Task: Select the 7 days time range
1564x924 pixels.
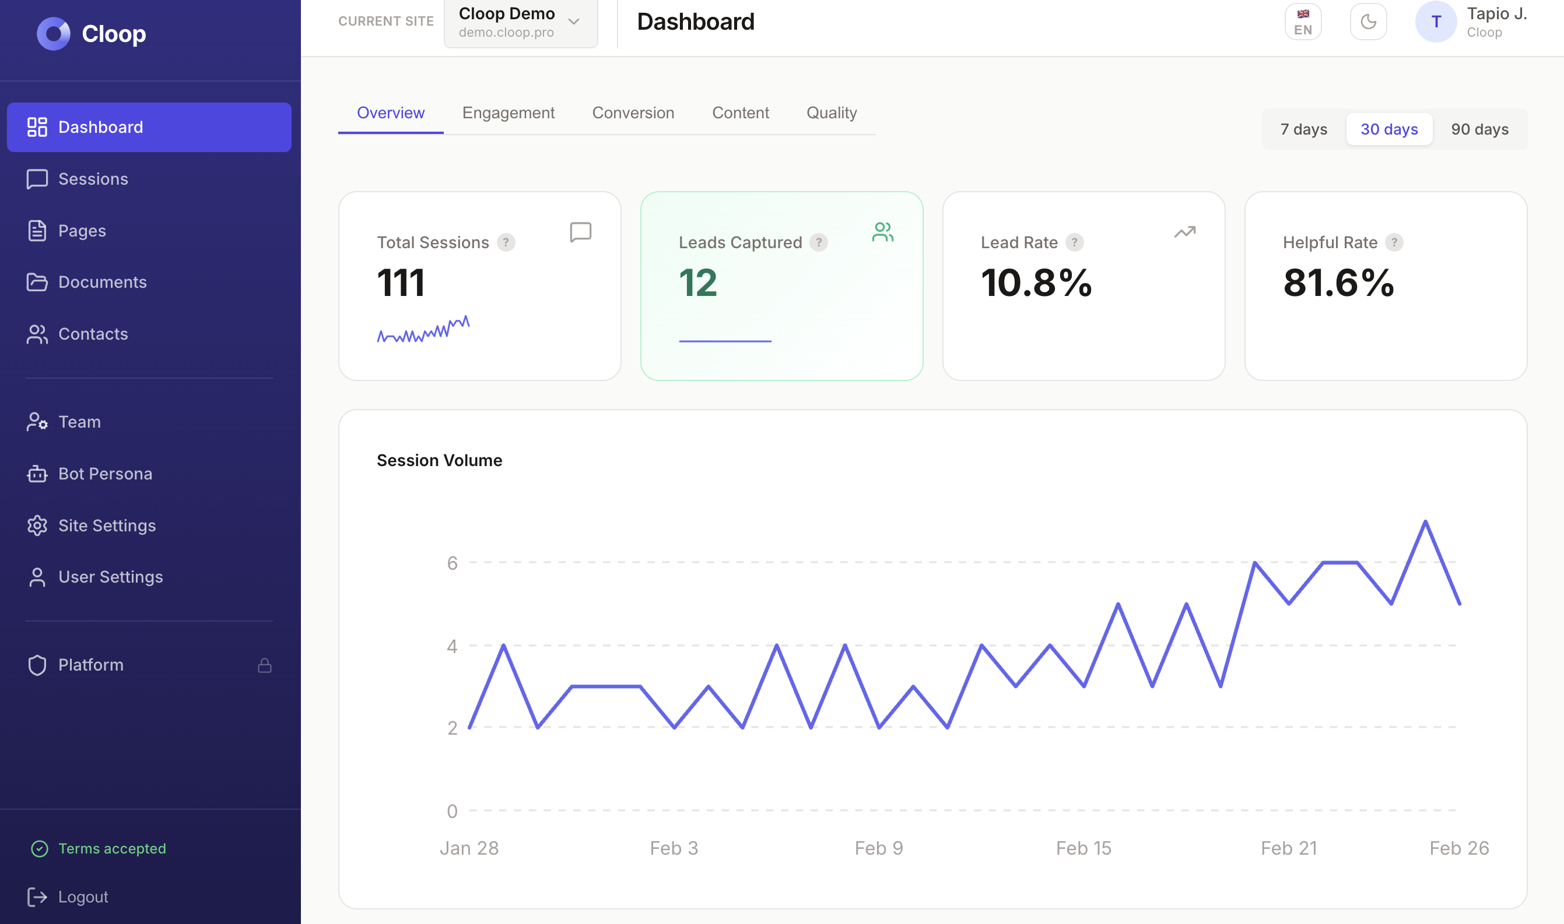Action: (1303, 129)
